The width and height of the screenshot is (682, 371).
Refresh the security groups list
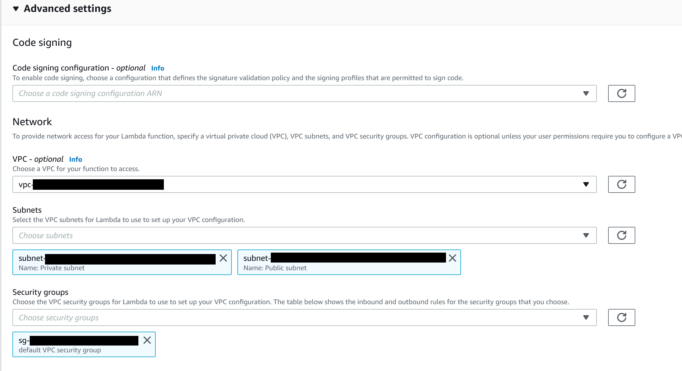(621, 317)
